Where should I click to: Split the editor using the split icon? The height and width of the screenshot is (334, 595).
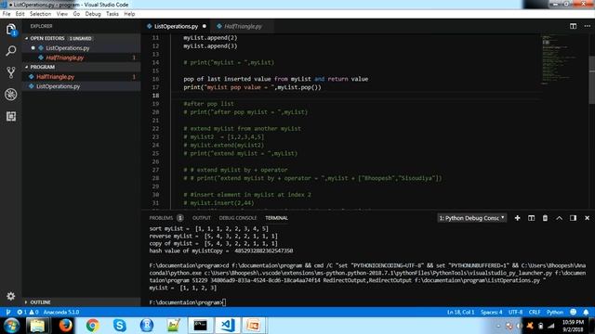click(573, 26)
